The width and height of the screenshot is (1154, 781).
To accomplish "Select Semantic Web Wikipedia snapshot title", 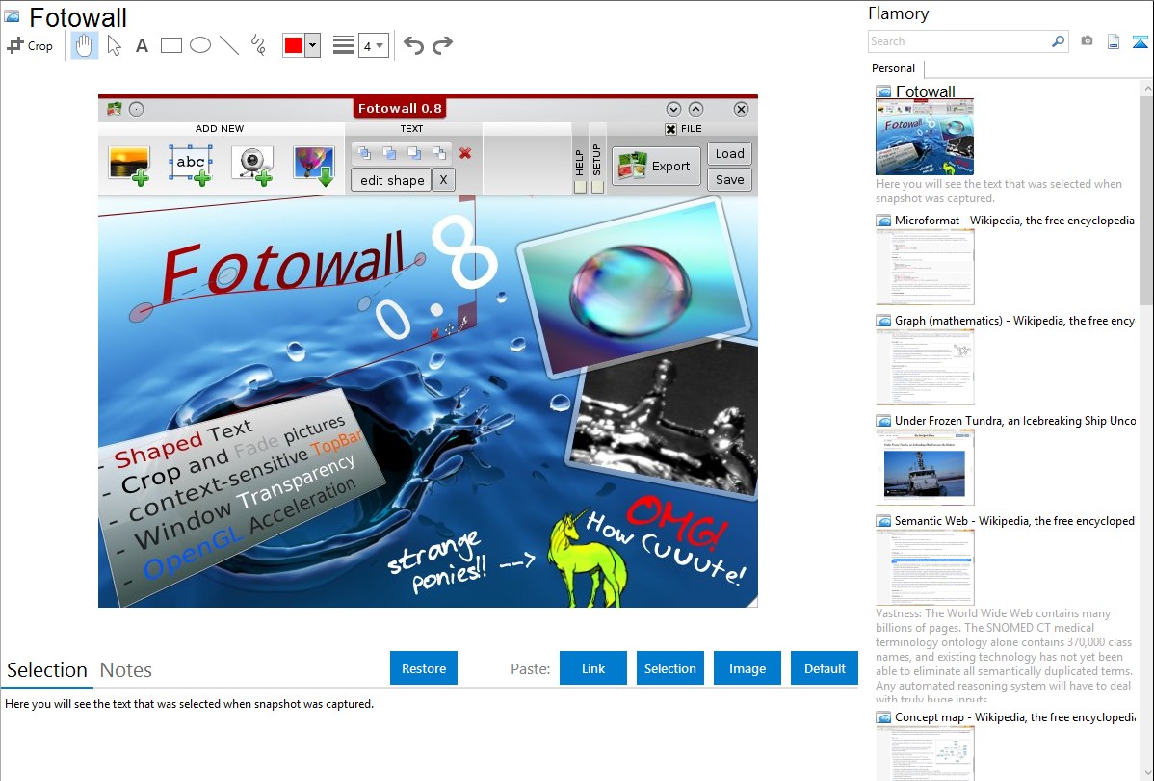I will (1014, 521).
